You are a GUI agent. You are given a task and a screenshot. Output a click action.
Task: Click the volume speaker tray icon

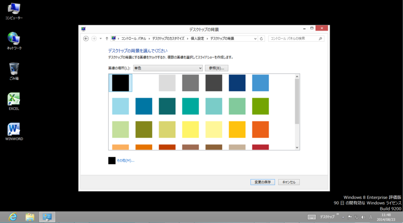363,217
